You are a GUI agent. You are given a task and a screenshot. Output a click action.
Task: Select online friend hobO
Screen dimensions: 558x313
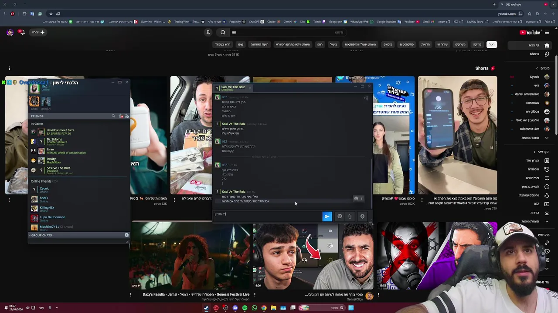pos(78,200)
